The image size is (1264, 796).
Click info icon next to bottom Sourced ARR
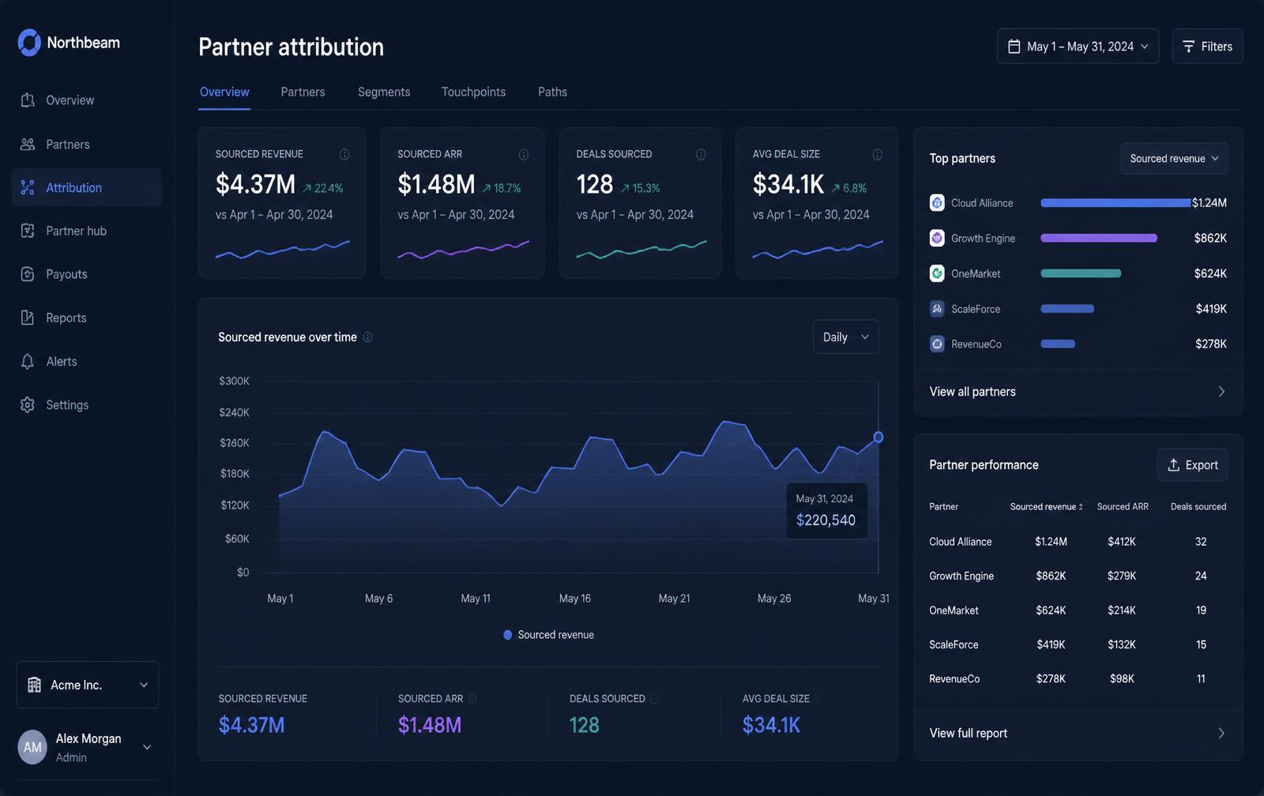click(472, 699)
